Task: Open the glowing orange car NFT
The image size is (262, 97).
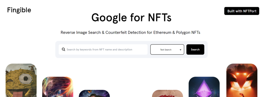Action: [x=242, y=80]
